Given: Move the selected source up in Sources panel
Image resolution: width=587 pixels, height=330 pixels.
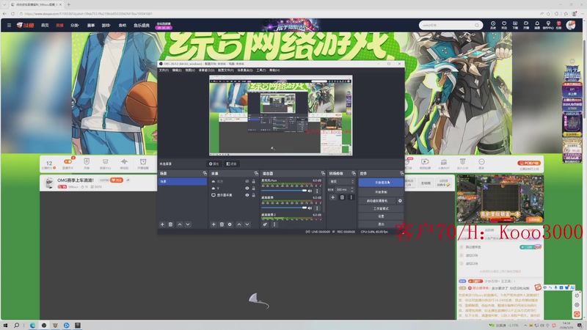Looking at the screenshot, I should [239, 224].
